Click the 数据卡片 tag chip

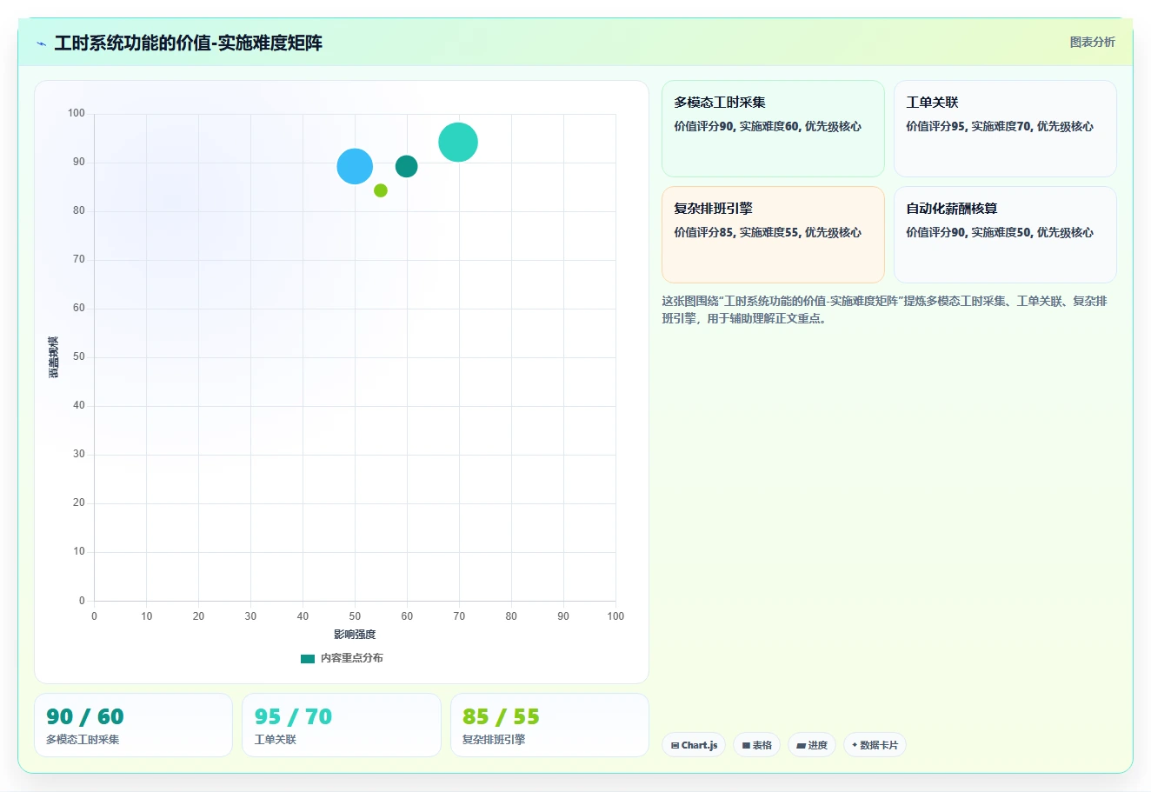pos(875,745)
